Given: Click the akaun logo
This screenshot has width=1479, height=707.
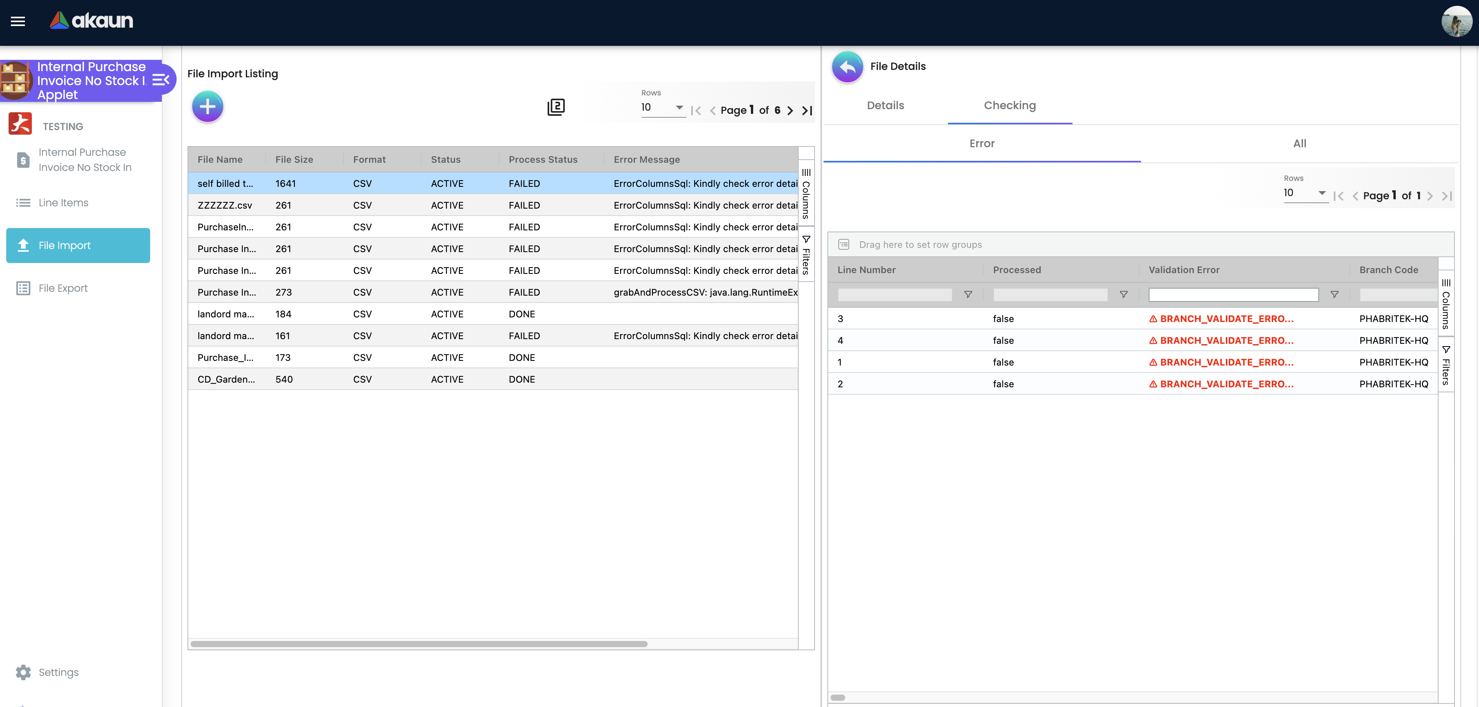Looking at the screenshot, I should pos(91,21).
